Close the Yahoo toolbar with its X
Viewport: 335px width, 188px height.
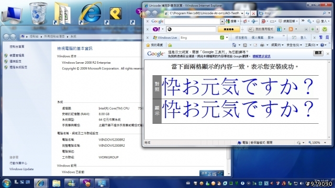(148, 29)
